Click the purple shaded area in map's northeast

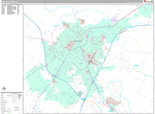[114, 19]
